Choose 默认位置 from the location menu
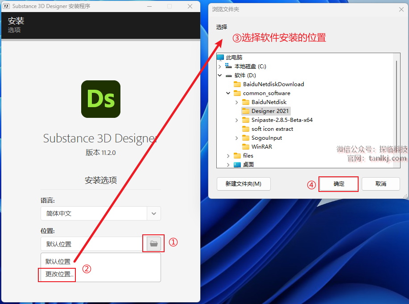409x304 pixels. (58, 262)
